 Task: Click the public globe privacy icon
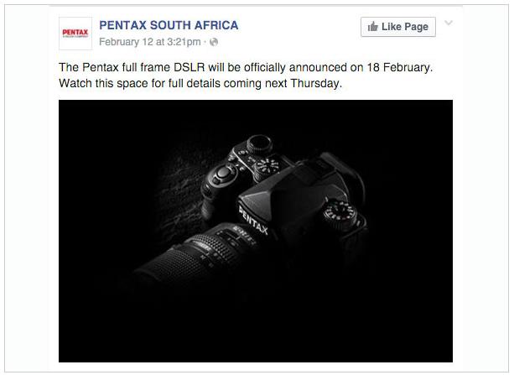pyautogui.click(x=214, y=42)
